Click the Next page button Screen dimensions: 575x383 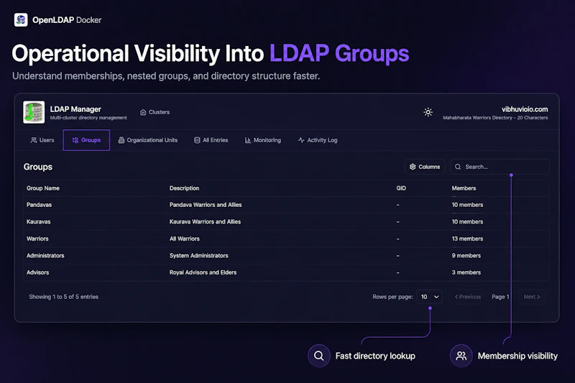coord(532,297)
